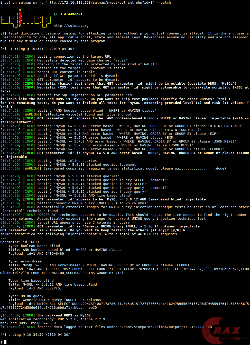Select the "testing 'MySQL inline queries'" line
250x345 pixels.
50,161
